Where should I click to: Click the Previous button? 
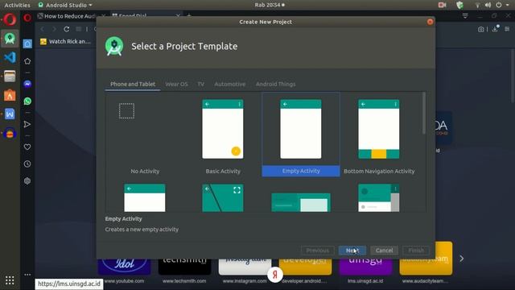click(317, 251)
